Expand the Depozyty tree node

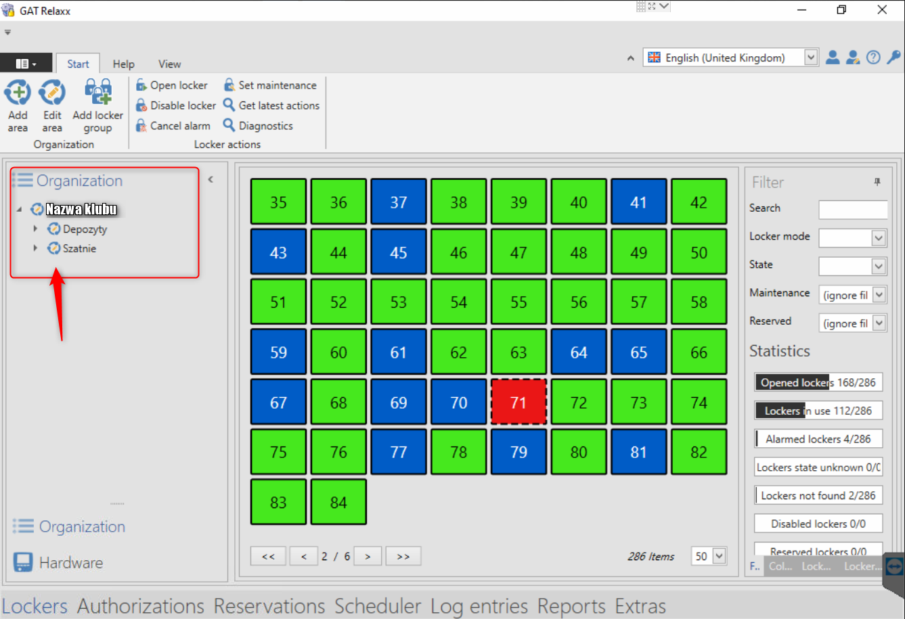[x=35, y=229]
